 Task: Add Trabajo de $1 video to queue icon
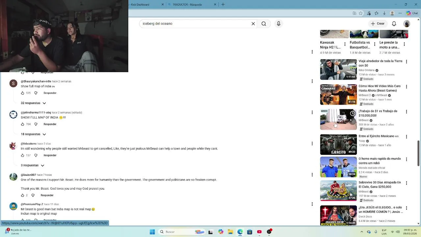tap(353, 121)
